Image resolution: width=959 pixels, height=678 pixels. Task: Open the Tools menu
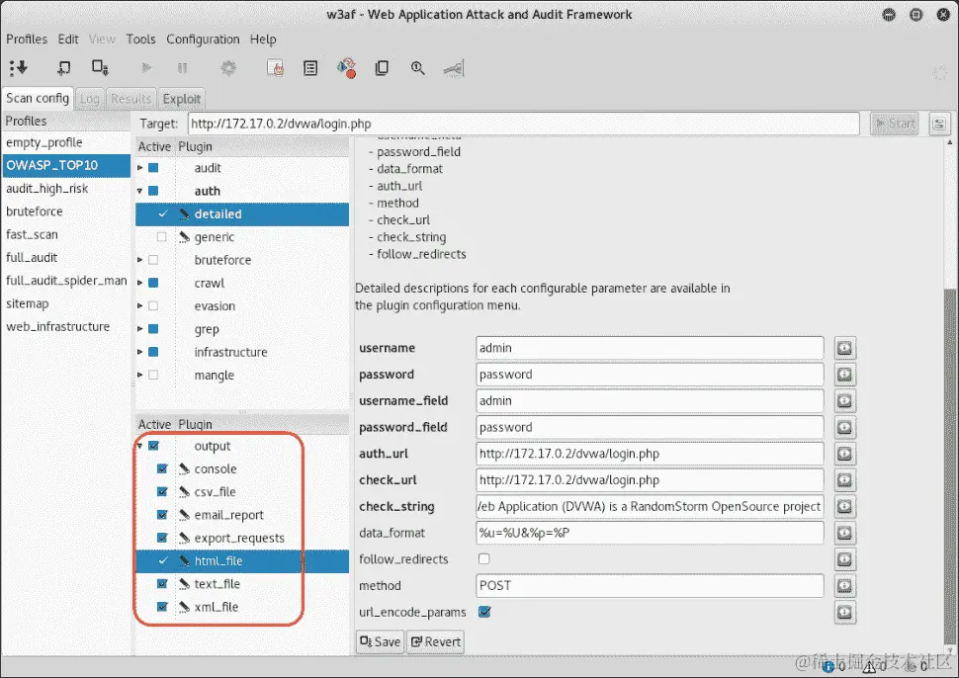[x=140, y=40]
